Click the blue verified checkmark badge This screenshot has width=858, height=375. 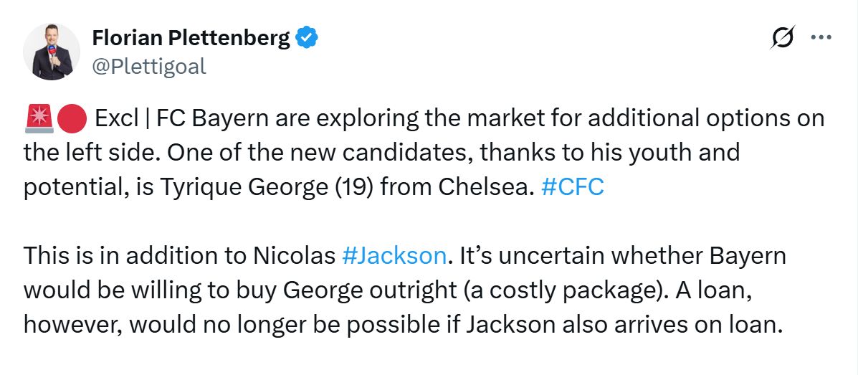[x=308, y=39]
